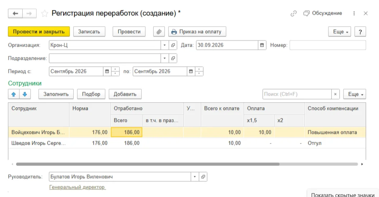The height and width of the screenshot is (197, 379).
Task: Clear the search field with x icon
Action: [335, 94]
